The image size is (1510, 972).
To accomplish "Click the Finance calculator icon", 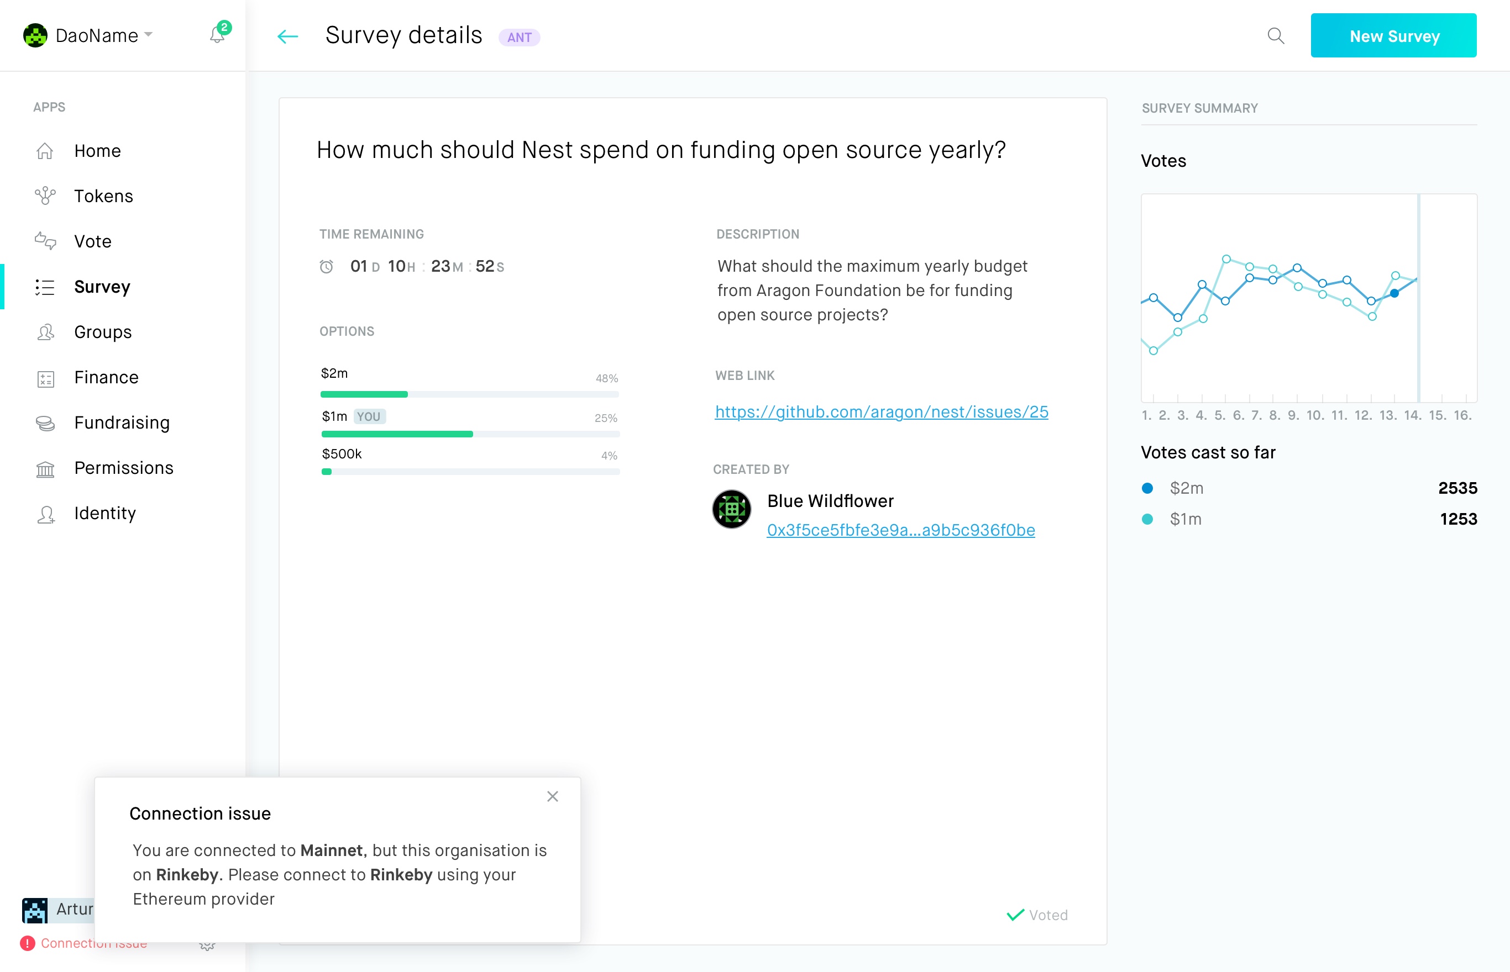I will pyautogui.click(x=45, y=378).
